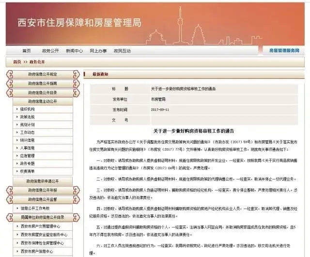Click the arrow bullet beside 统计信息
This screenshot has width=310, height=257.
17,140
